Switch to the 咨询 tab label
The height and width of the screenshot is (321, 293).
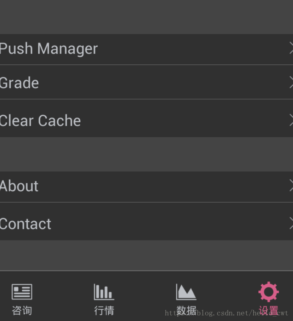click(x=22, y=310)
